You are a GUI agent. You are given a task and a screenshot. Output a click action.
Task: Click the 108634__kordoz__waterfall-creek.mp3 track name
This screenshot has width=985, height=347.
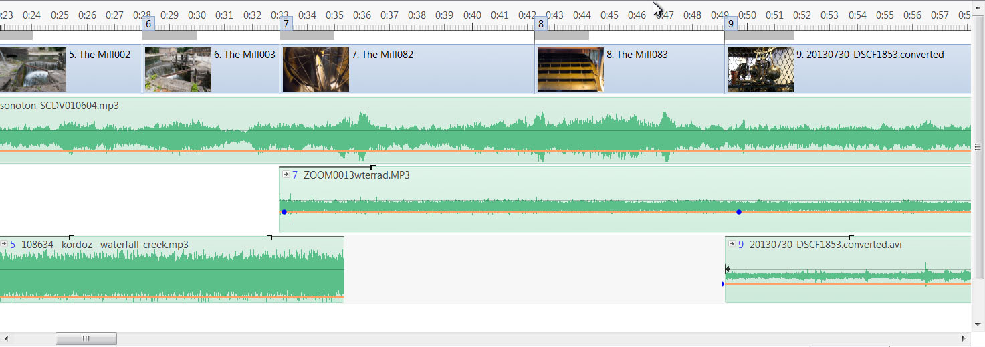(x=105, y=245)
